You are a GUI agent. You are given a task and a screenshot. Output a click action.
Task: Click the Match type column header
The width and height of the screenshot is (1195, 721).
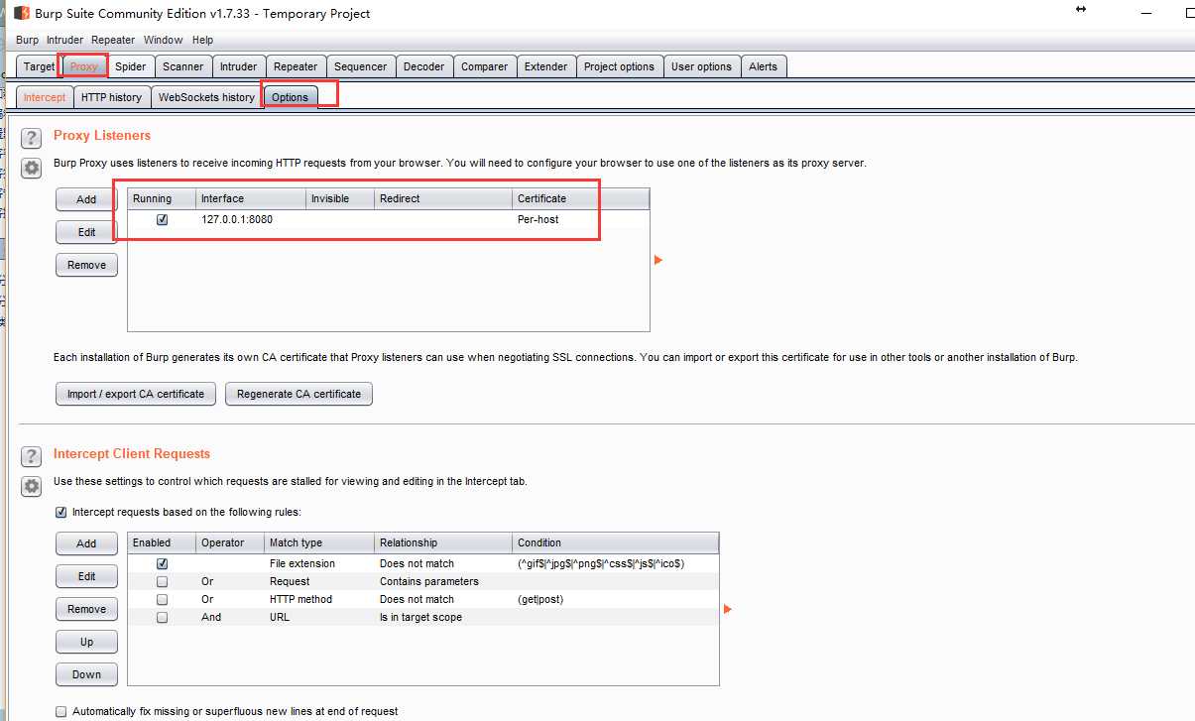pos(320,542)
